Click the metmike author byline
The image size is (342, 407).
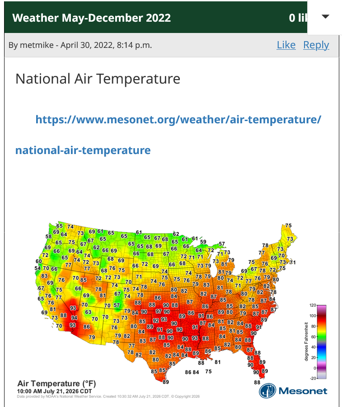click(80, 45)
